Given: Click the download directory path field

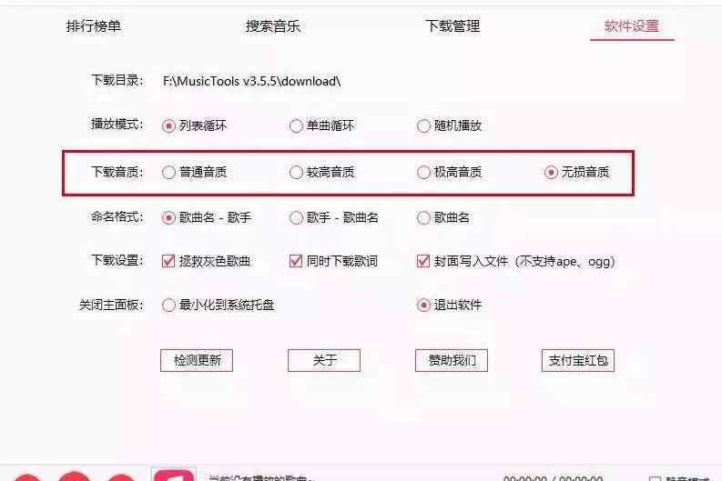Looking at the screenshot, I should [x=252, y=82].
